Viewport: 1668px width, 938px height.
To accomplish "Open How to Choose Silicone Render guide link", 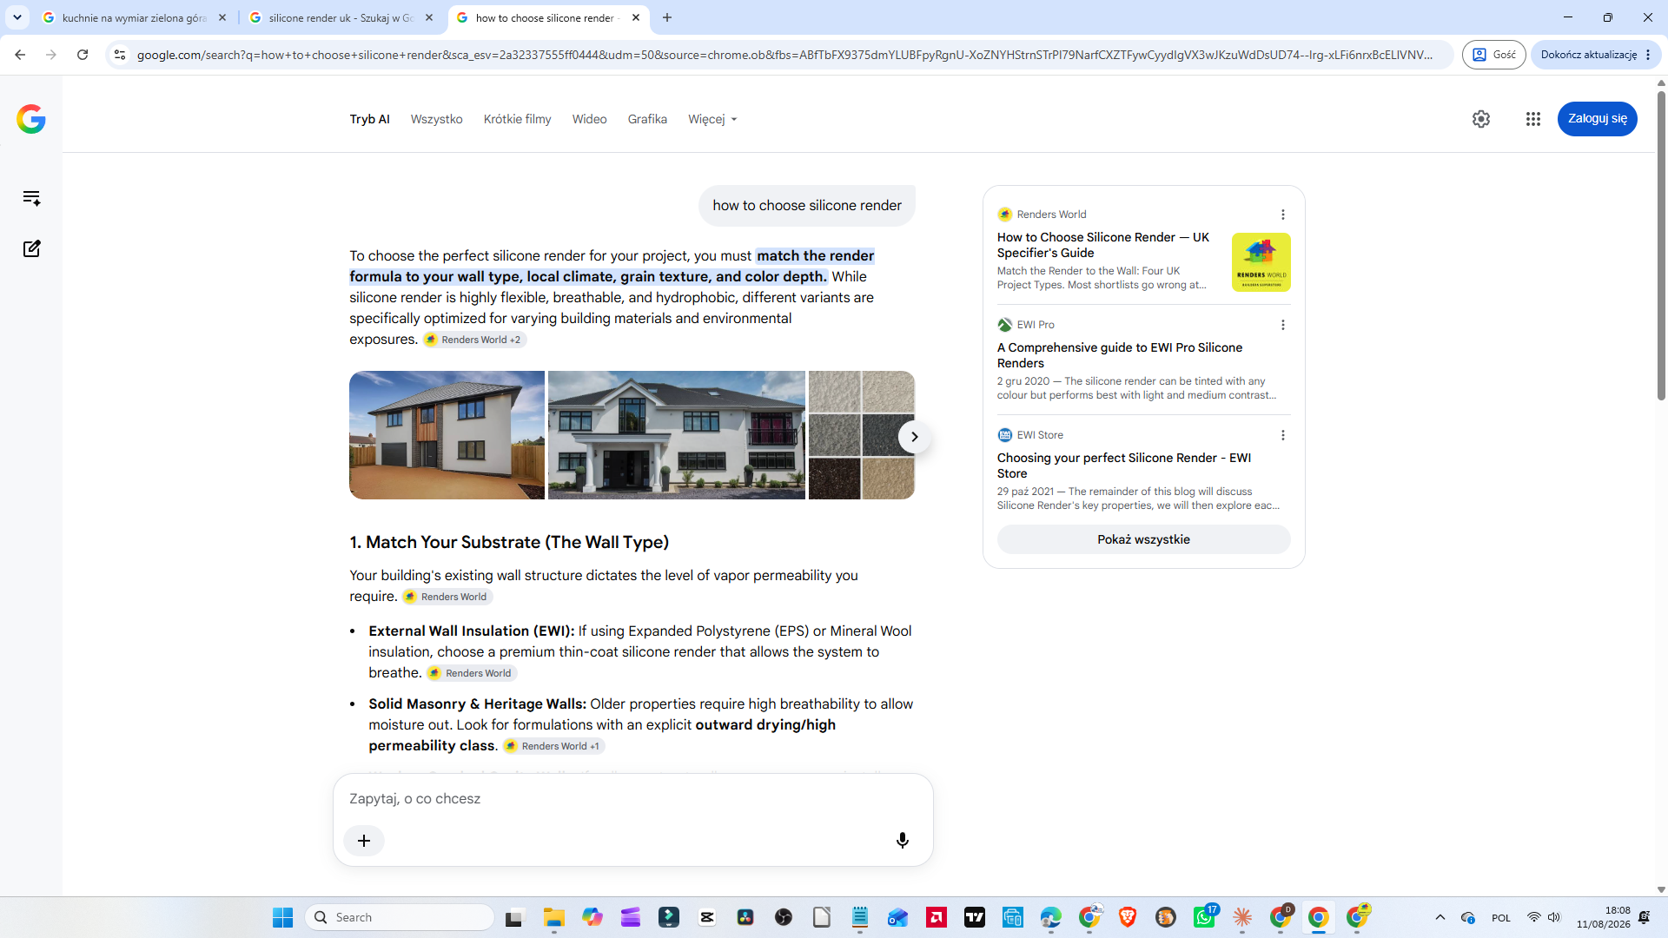I will click(1103, 245).
